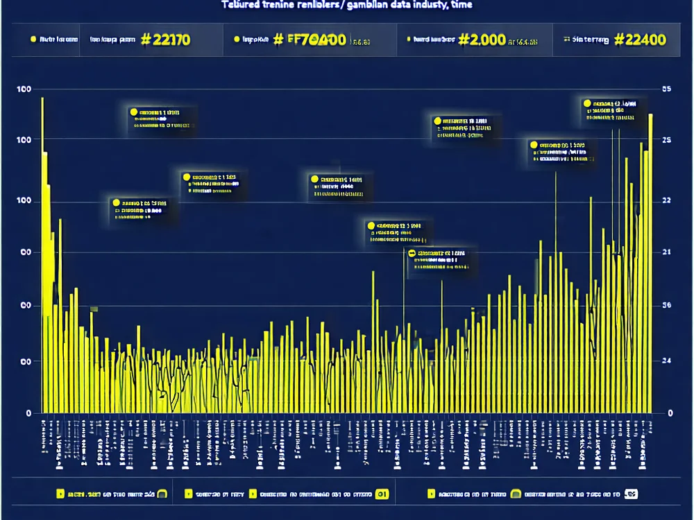
Task: Click the tallest bar at far right of chart
Action: tap(650, 263)
